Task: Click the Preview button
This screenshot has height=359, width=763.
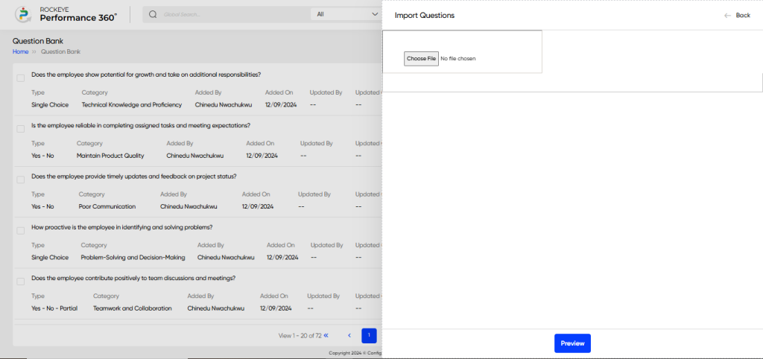Action: click(572, 343)
